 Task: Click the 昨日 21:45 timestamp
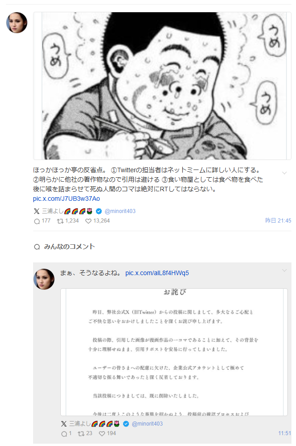click(278, 220)
